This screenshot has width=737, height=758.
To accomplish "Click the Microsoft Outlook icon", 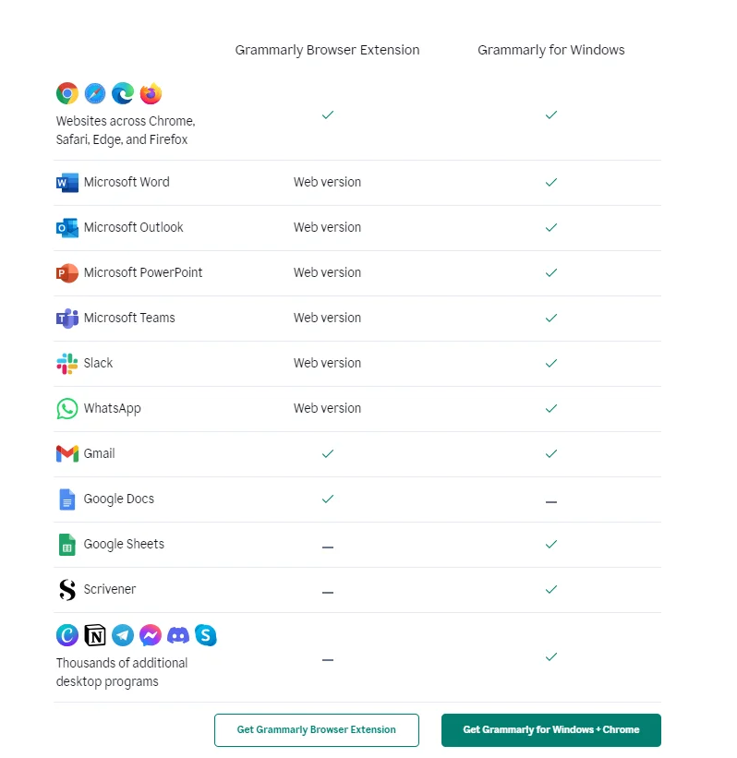I will 66,228.
